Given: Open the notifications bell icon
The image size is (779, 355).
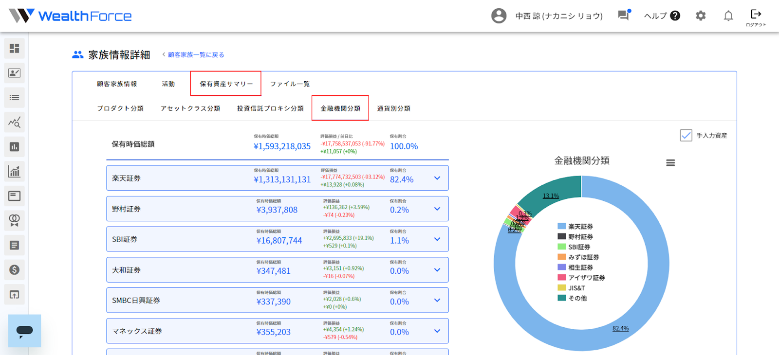Looking at the screenshot, I should 728,16.
